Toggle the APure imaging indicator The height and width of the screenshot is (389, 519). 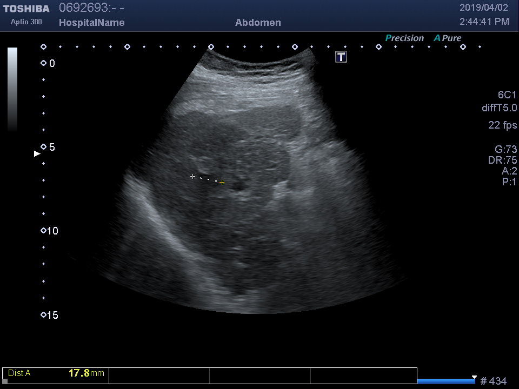pos(447,38)
